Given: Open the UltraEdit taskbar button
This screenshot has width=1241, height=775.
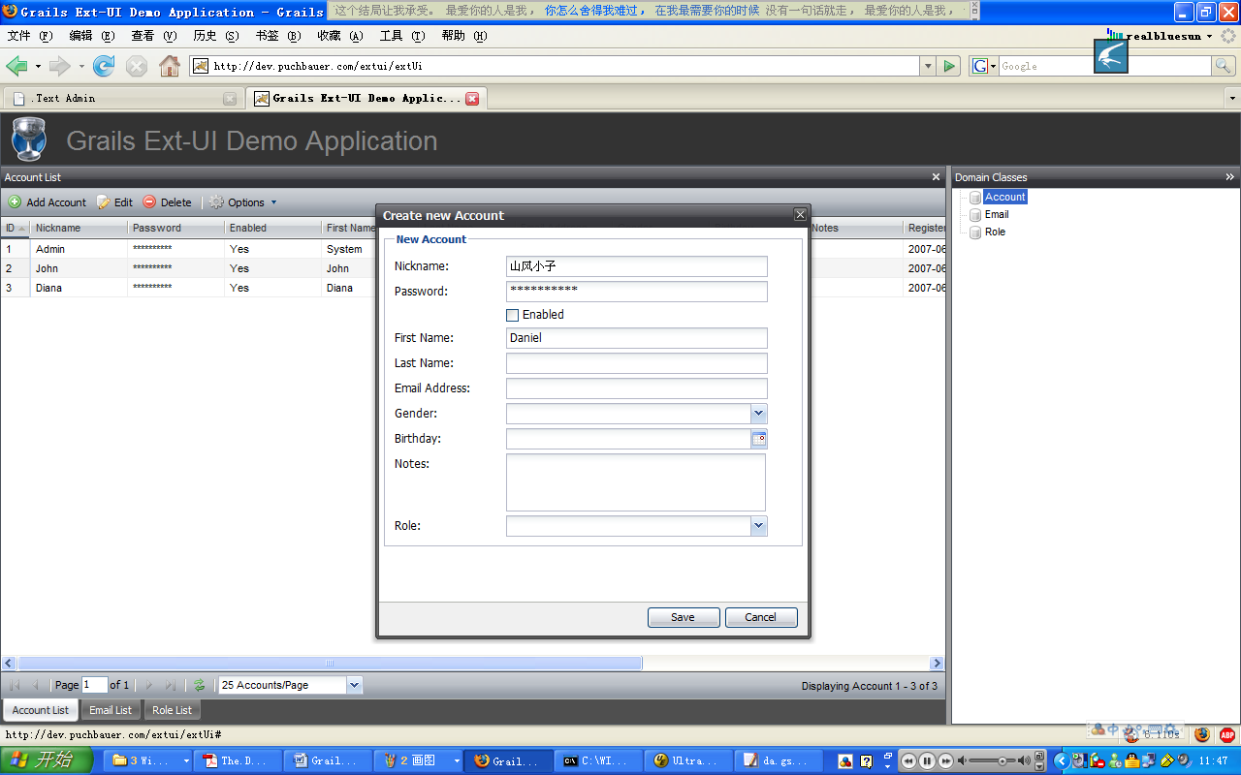Looking at the screenshot, I should (687, 760).
